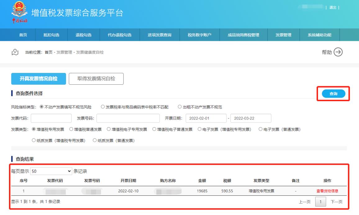Open the 抵扣勾选 menu item
This screenshot has width=359, height=215.
pos(52,35)
